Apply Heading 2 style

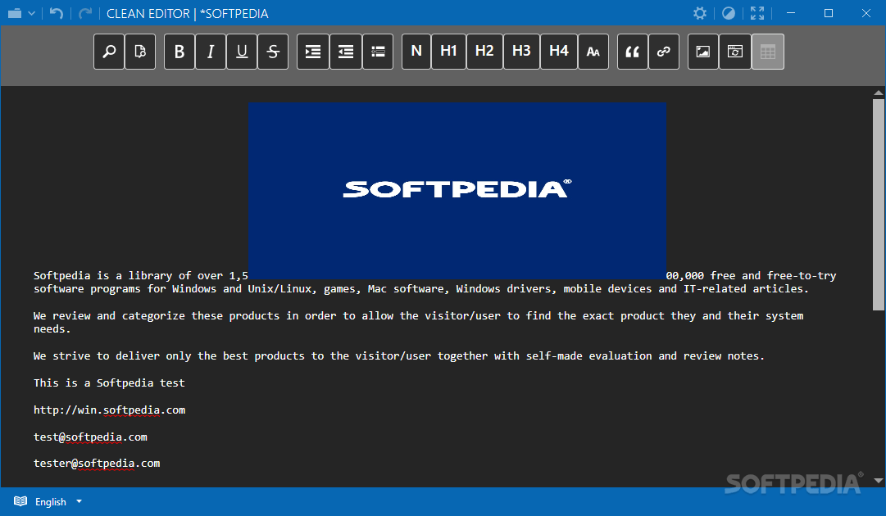tap(485, 52)
